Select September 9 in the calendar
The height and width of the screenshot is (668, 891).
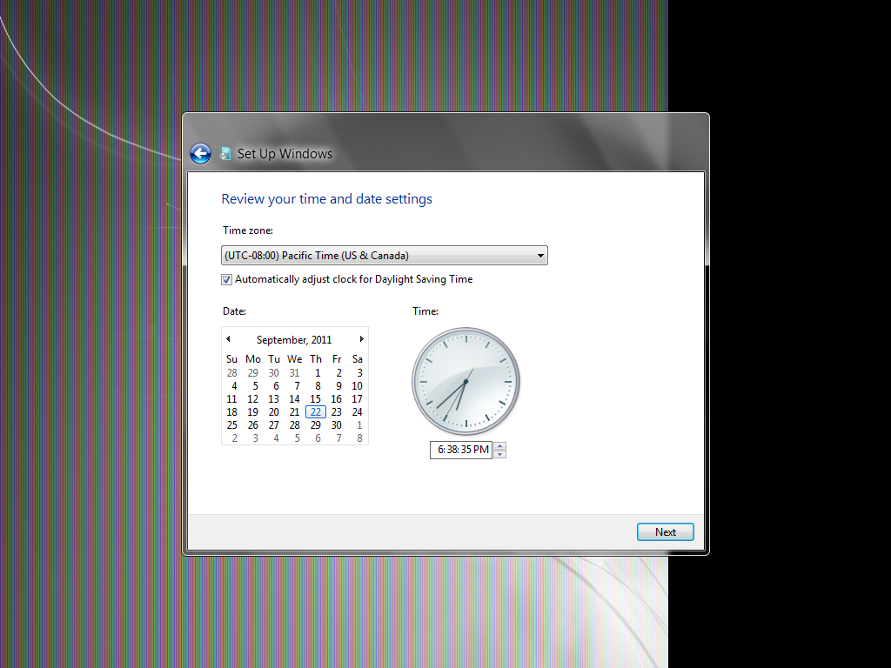tap(338, 385)
